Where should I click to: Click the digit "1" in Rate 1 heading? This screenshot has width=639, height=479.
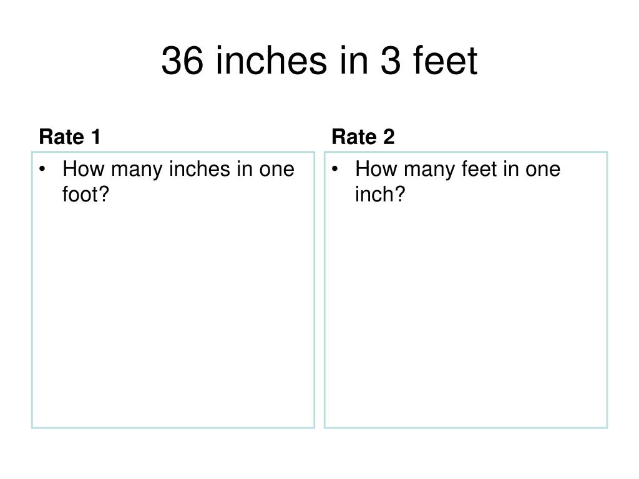(95, 137)
